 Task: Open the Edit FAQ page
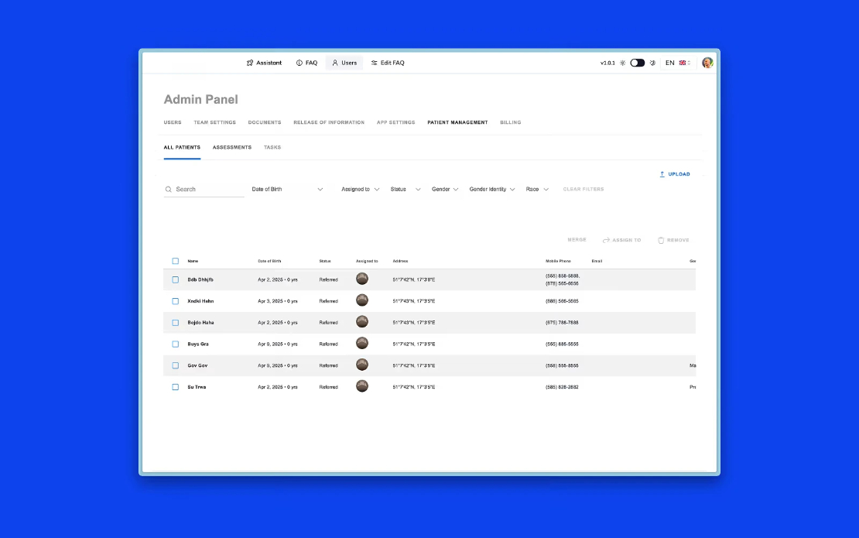pyautogui.click(x=388, y=63)
